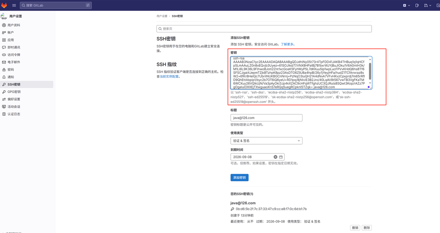The image size is (440, 233).
Task: Delete the java@126.com SSH key
Action: pyautogui.click(x=367, y=228)
